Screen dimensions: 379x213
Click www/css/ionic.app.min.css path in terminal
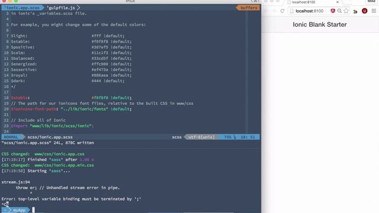[64, 165]
